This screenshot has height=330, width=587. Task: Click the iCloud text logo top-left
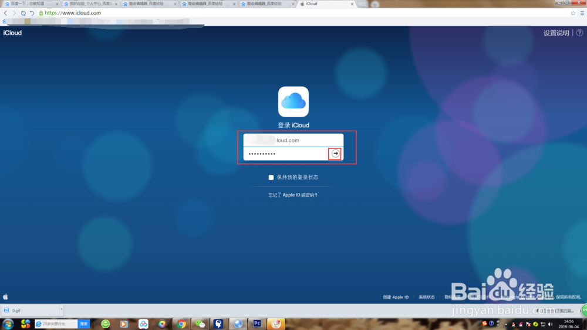[x=12, y=33]
